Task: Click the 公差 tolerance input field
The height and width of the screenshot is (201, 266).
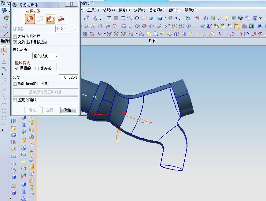Action: [x=68, y=77]
